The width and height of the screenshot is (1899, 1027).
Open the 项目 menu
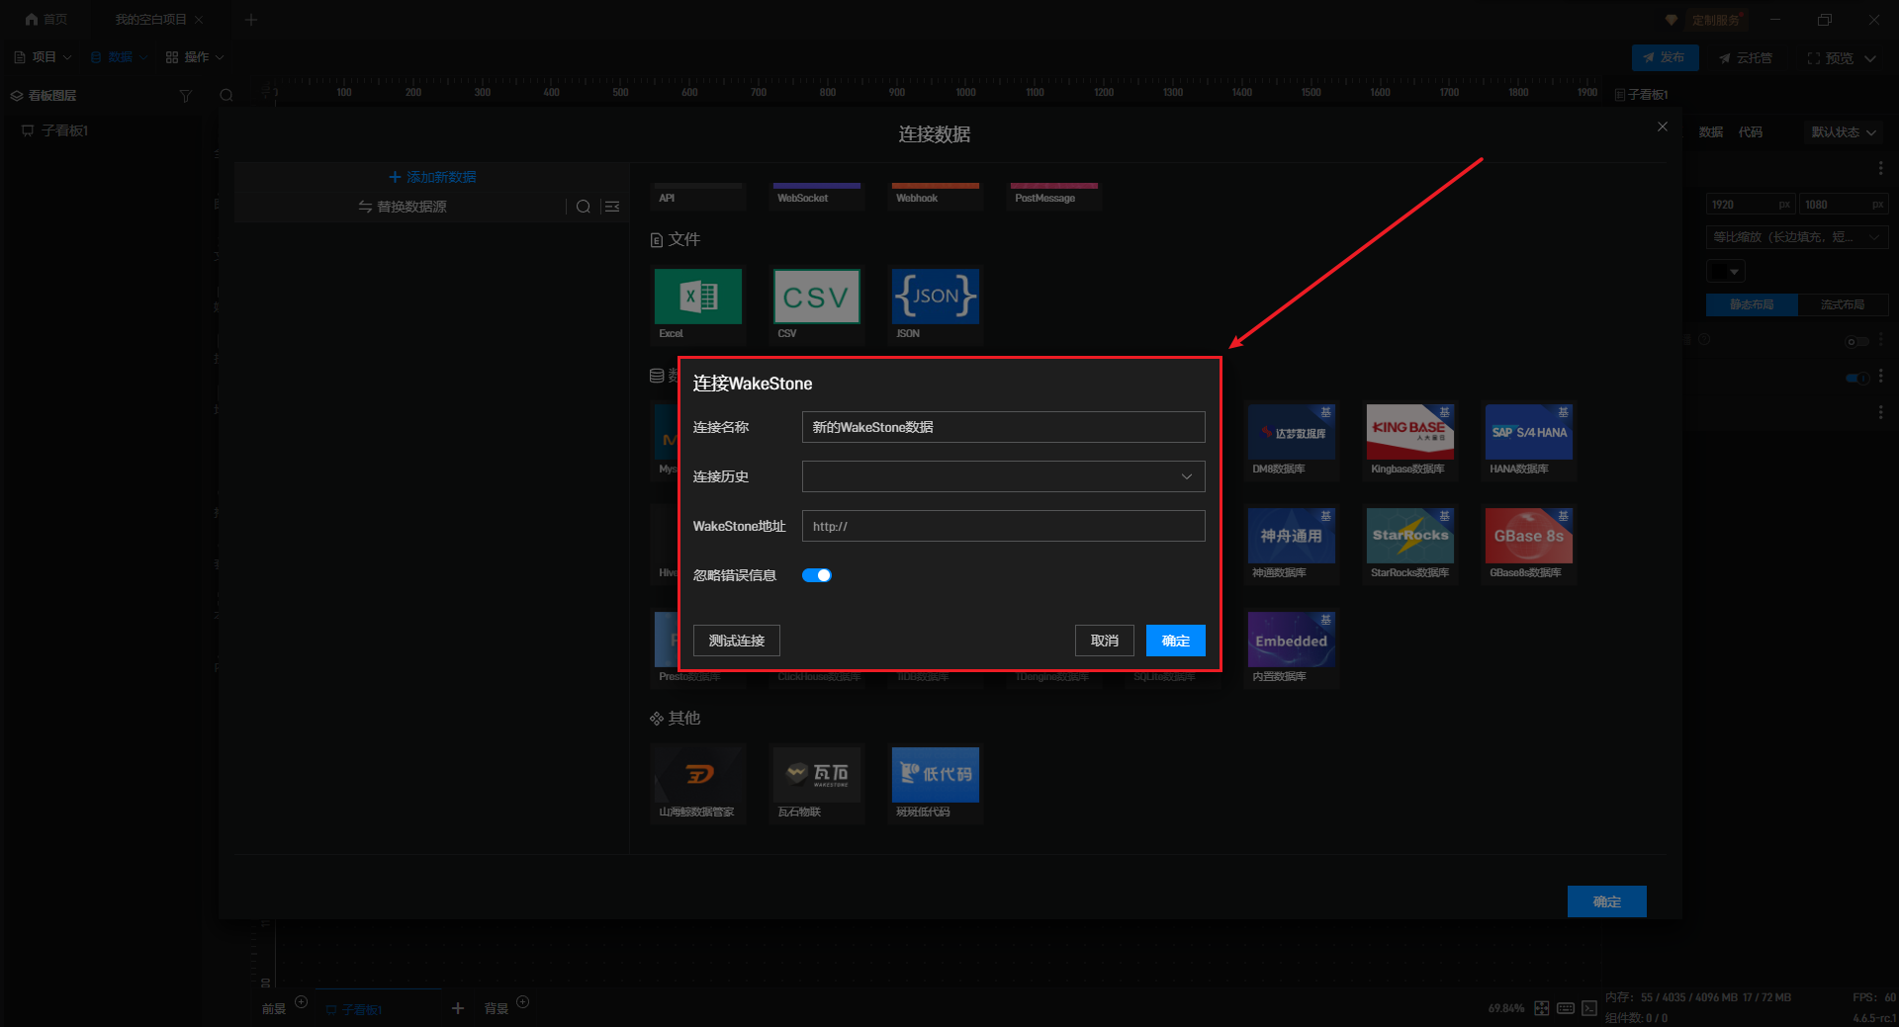pyautogui.click(x=44, y=57)
